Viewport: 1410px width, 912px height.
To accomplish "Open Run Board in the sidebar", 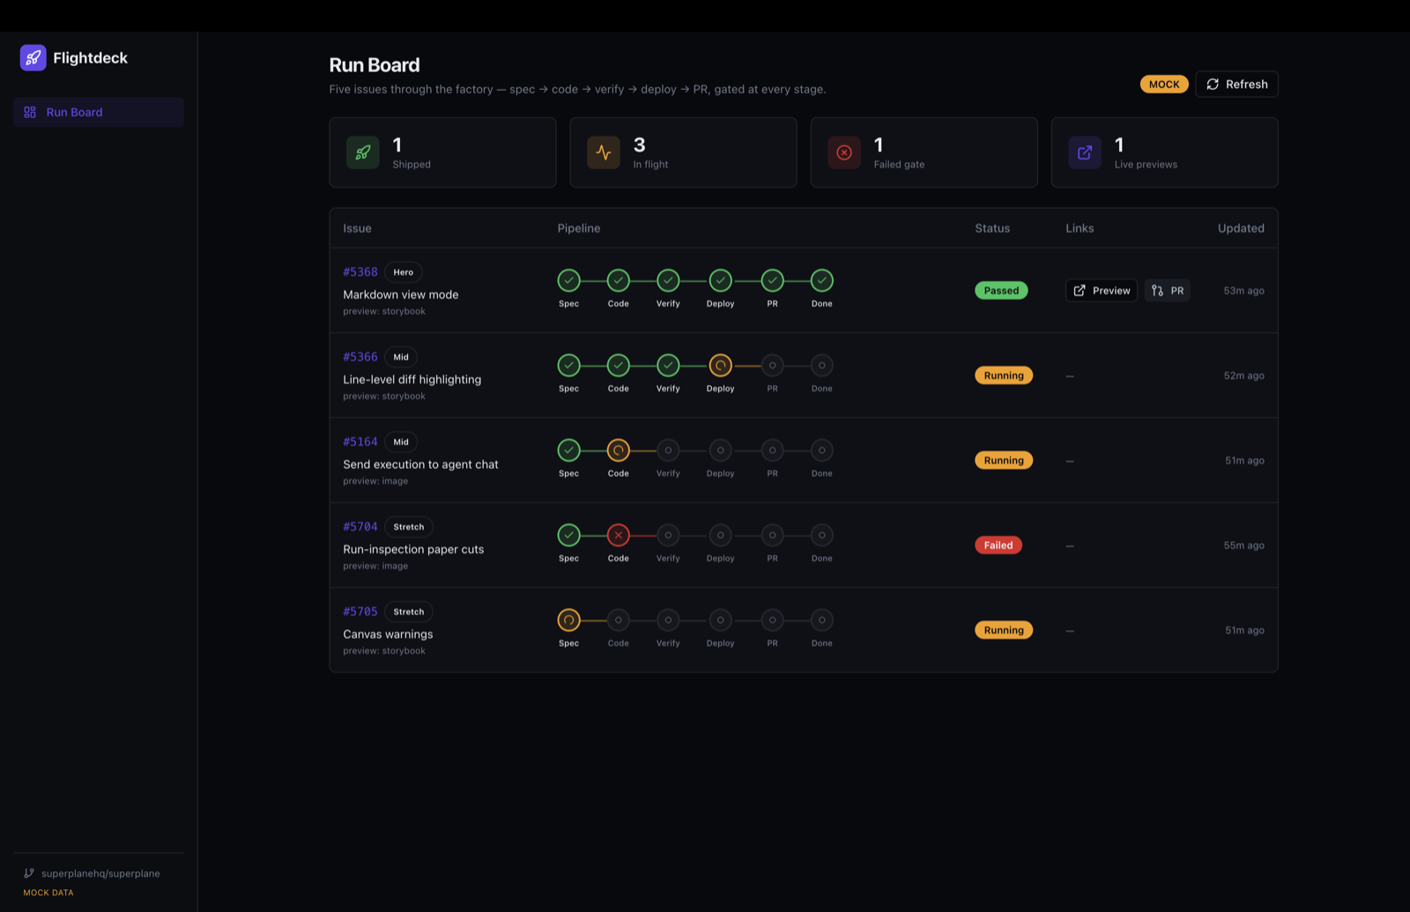I will point(99,112).
